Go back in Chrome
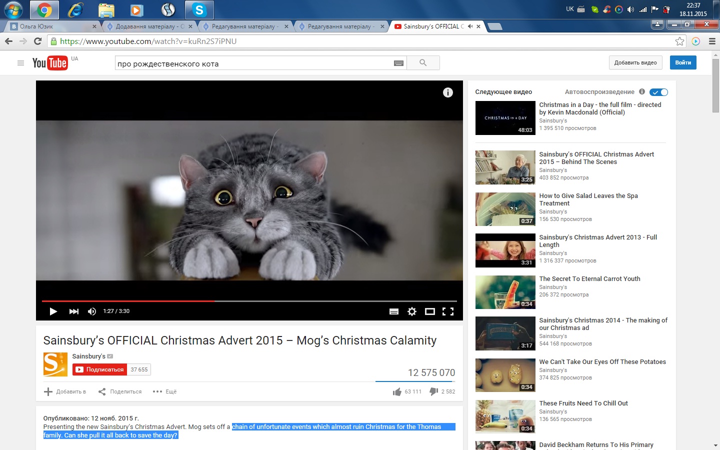Image resolution: width=720 pixels, height=450 pixels. [8, 41]
